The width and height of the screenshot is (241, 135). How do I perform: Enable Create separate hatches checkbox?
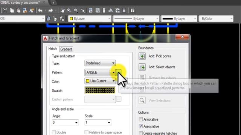tap(140, 133)
